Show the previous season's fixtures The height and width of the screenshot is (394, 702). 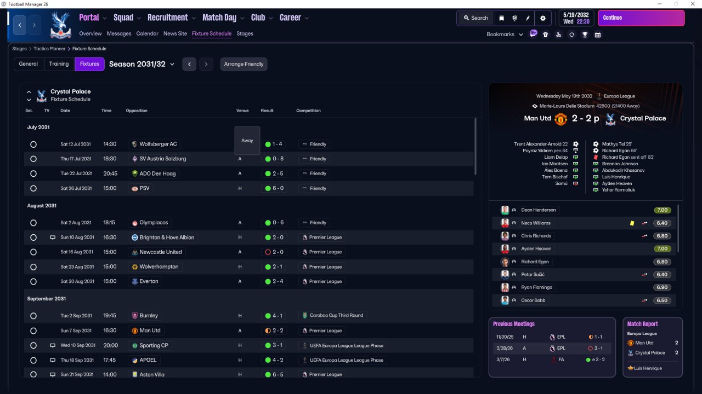[x=189, y=64]
